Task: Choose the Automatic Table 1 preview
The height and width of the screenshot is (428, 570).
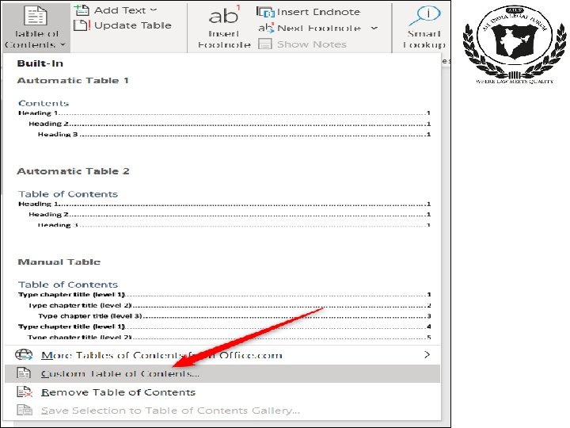Action: (224, 118)
